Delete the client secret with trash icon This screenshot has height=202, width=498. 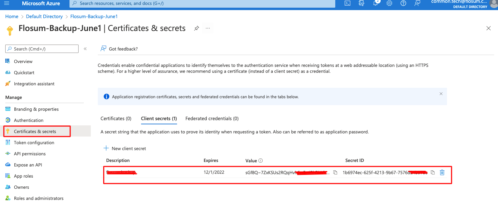(442, 172)
